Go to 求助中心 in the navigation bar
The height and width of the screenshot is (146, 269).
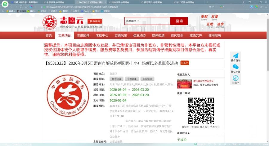(102, 35)
